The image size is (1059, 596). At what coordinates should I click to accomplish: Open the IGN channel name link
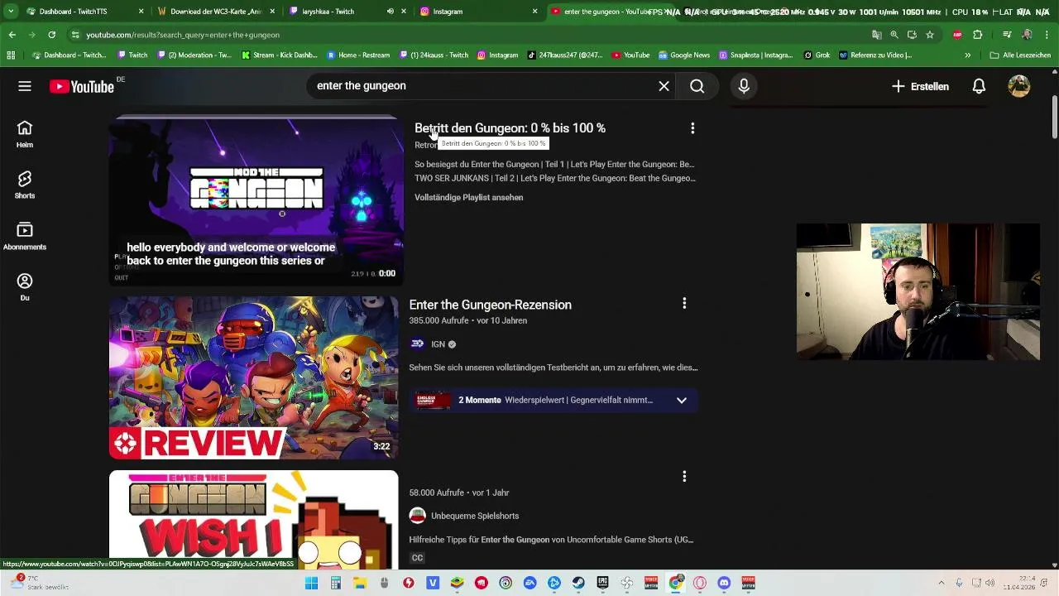(438, 344)
